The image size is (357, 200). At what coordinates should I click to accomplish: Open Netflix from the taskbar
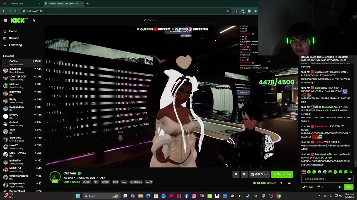click(x=179, y=196)
